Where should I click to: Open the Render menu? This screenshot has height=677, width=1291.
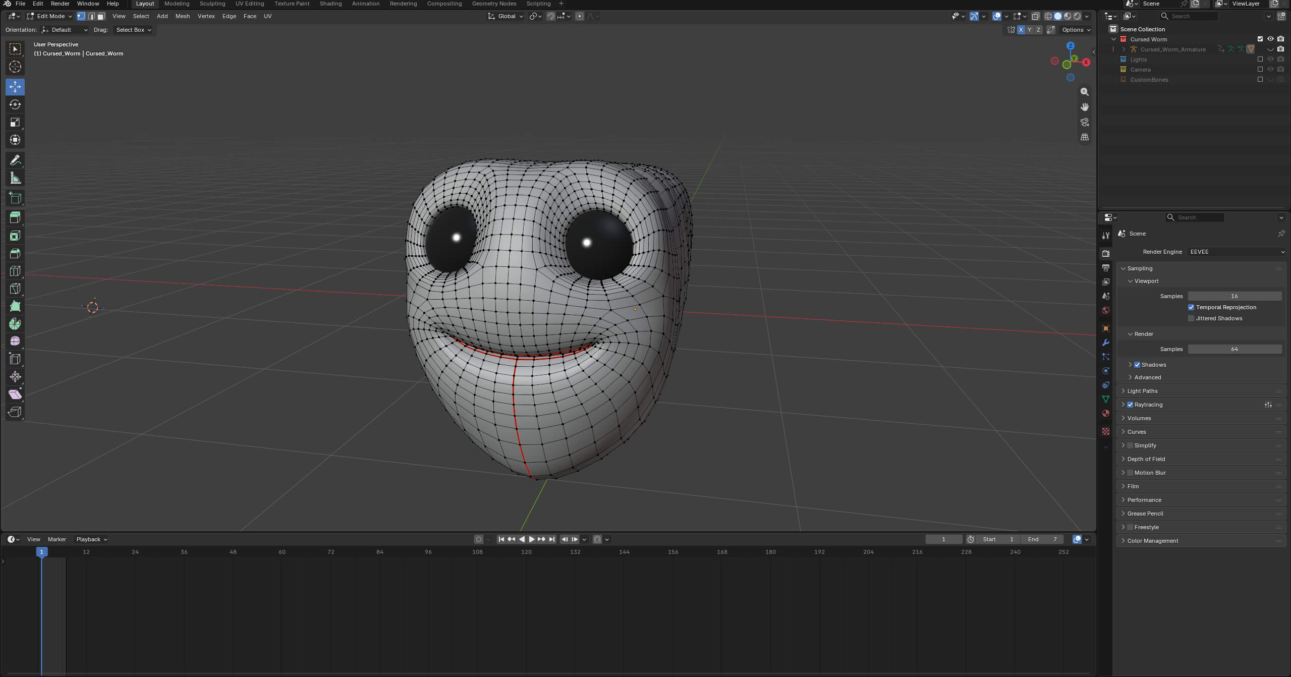[x=60, y=4]
